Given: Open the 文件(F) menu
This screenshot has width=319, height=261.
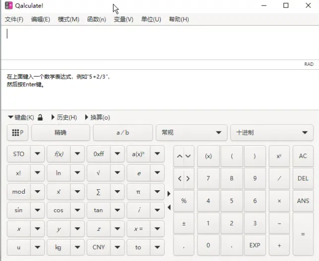Looking at the screenshot, I should (x=14, y=19).
